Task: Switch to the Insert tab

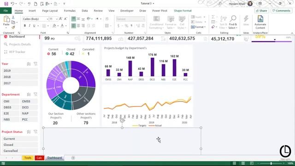Action: tap(32, 11)
